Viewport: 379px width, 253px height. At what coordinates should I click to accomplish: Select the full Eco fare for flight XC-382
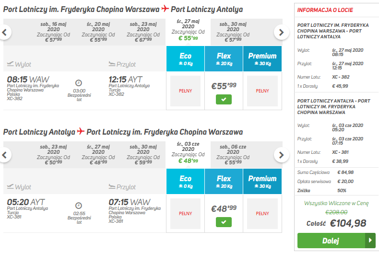(x=185, y=91)
